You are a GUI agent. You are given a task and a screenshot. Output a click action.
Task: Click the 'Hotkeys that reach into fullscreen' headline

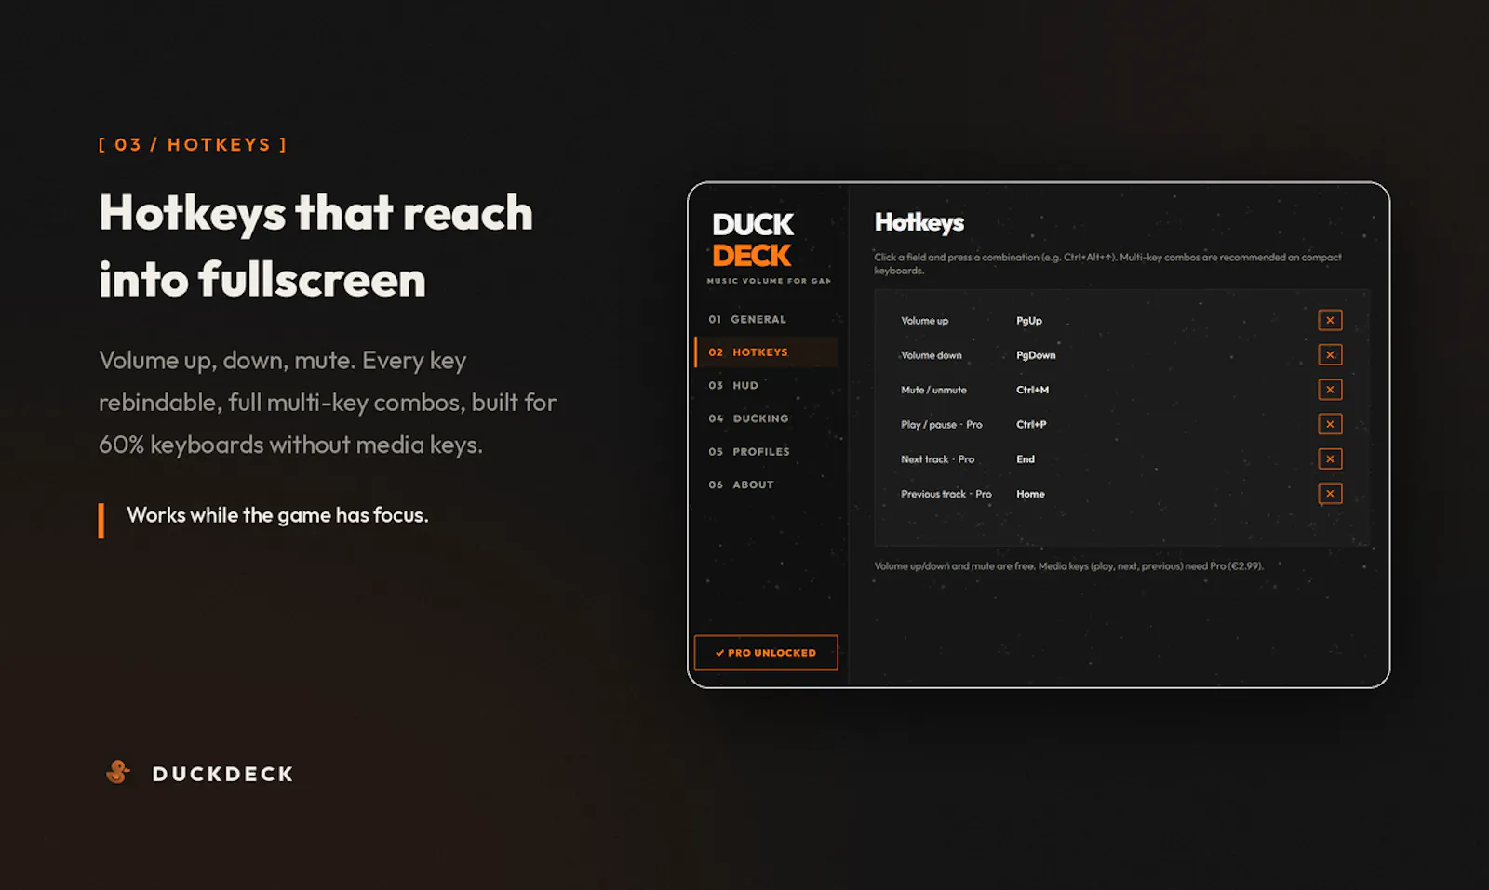(x=316, y=246)
